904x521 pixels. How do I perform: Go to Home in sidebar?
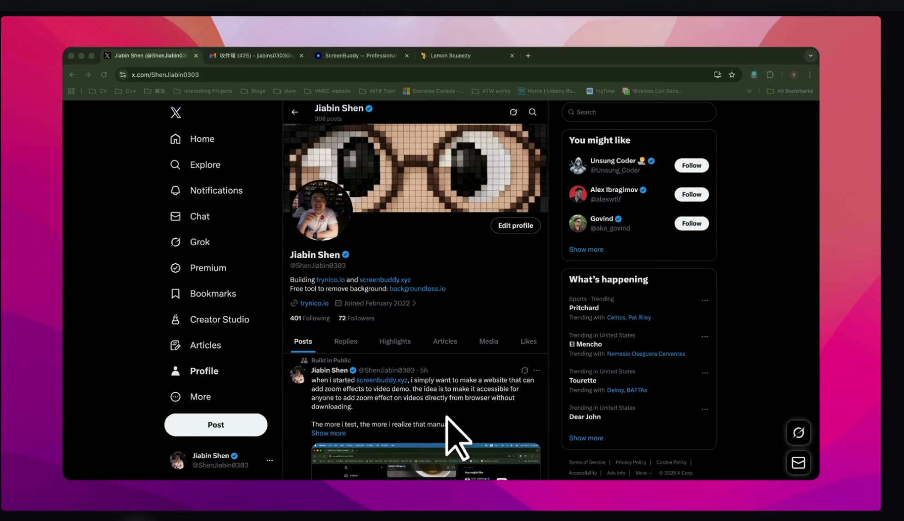(x=192, y=139)
